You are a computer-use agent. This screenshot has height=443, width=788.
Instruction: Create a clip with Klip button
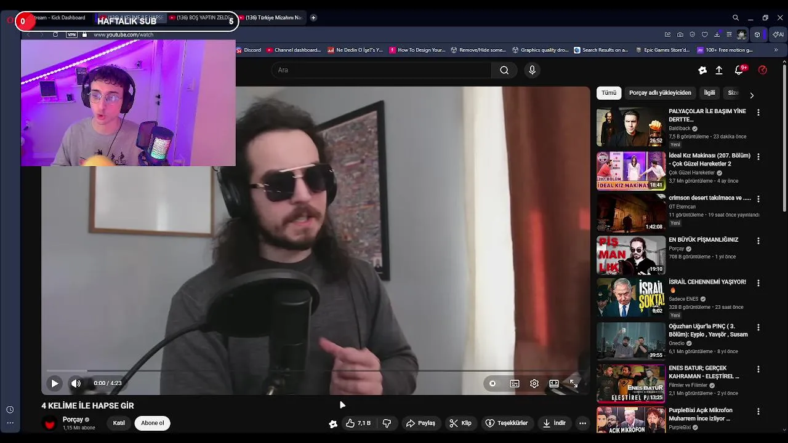point(460,423)
